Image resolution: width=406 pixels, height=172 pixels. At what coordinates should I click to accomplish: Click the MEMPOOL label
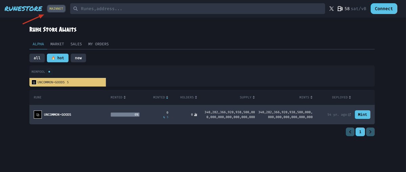(38, 72)
